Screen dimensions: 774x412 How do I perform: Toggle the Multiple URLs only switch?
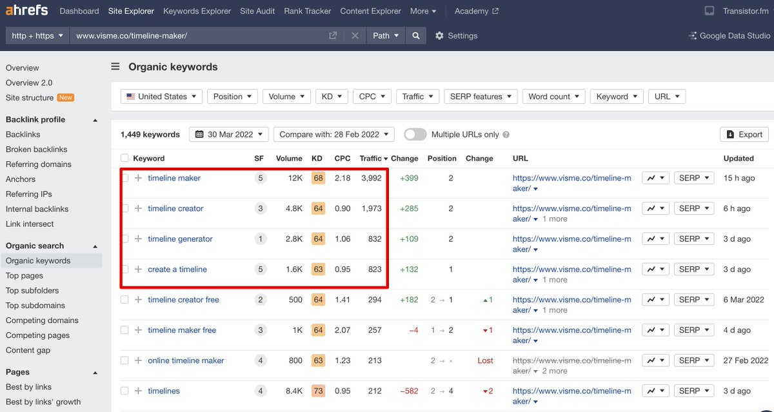(x=415, y=134)
